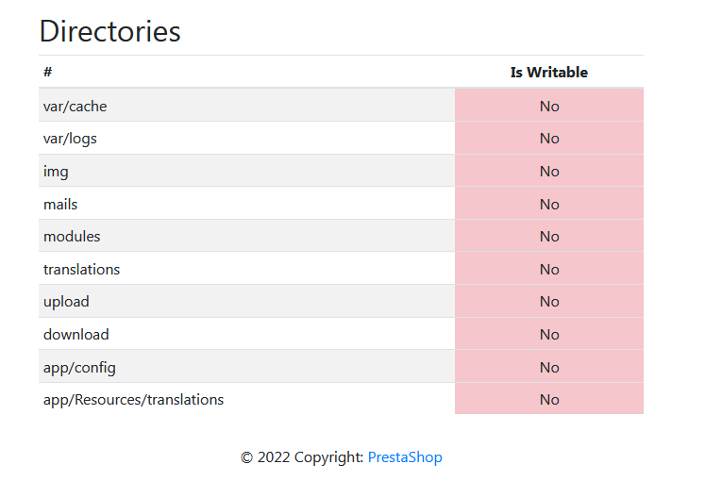Select the download directory name
This screenshot has height=481, width=705.
click(x=76, y=335)
